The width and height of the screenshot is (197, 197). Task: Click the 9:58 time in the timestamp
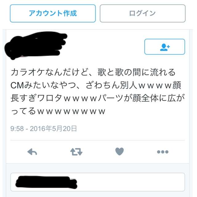[17, 129]
